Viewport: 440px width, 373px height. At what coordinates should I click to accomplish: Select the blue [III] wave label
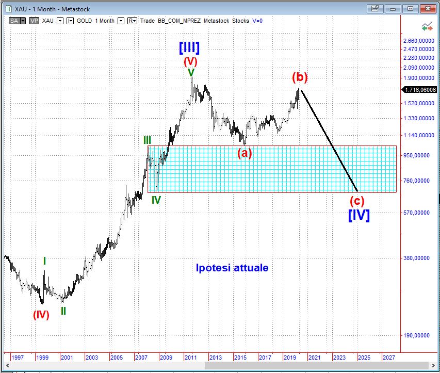189,47
